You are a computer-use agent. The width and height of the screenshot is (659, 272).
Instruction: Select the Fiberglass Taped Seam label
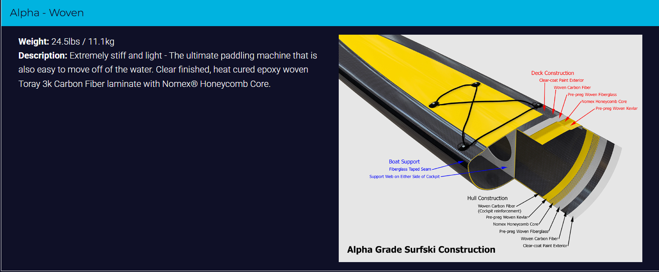pyautogui.click(x=410, y=169)
